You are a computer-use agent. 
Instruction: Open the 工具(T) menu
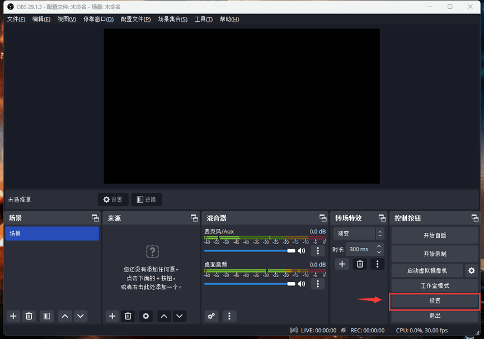click(204, 20)
